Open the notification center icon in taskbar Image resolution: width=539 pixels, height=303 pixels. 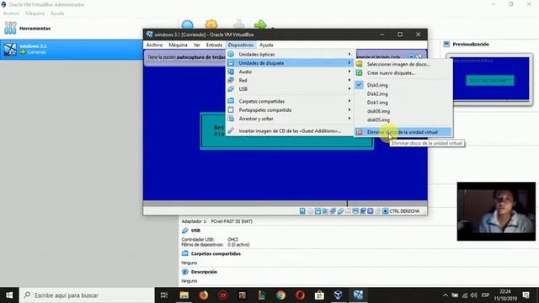526,295
